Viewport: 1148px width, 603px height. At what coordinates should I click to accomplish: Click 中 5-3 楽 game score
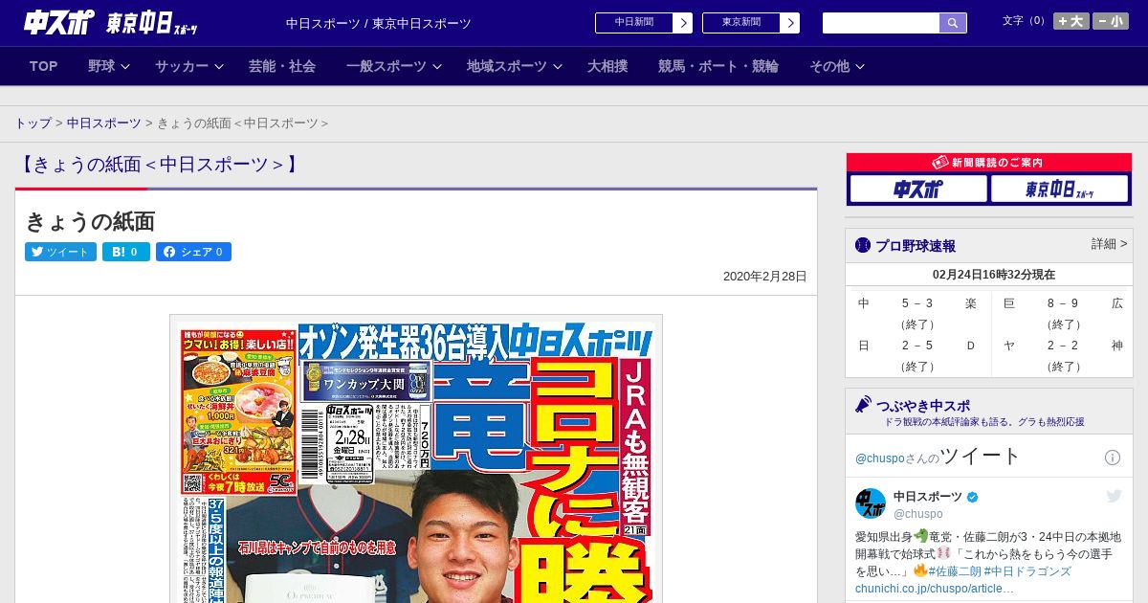(917, 313)
